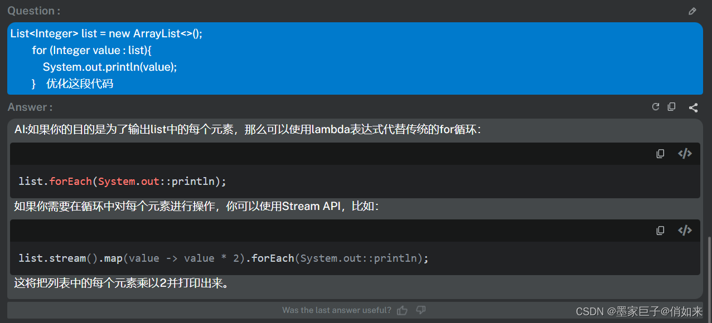This screenshot has width=712, height=323.
Task: Rate the last answer with thumbs down
Action: pyautogui.click(x=421, y=310)
